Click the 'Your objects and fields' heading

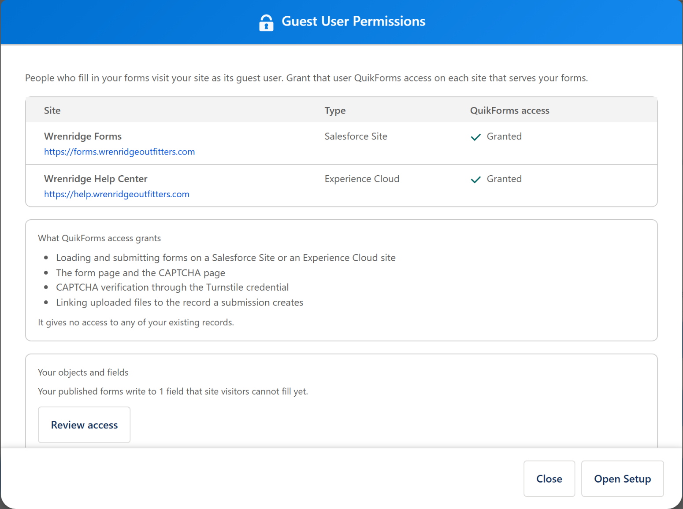(x=83, y=373)
